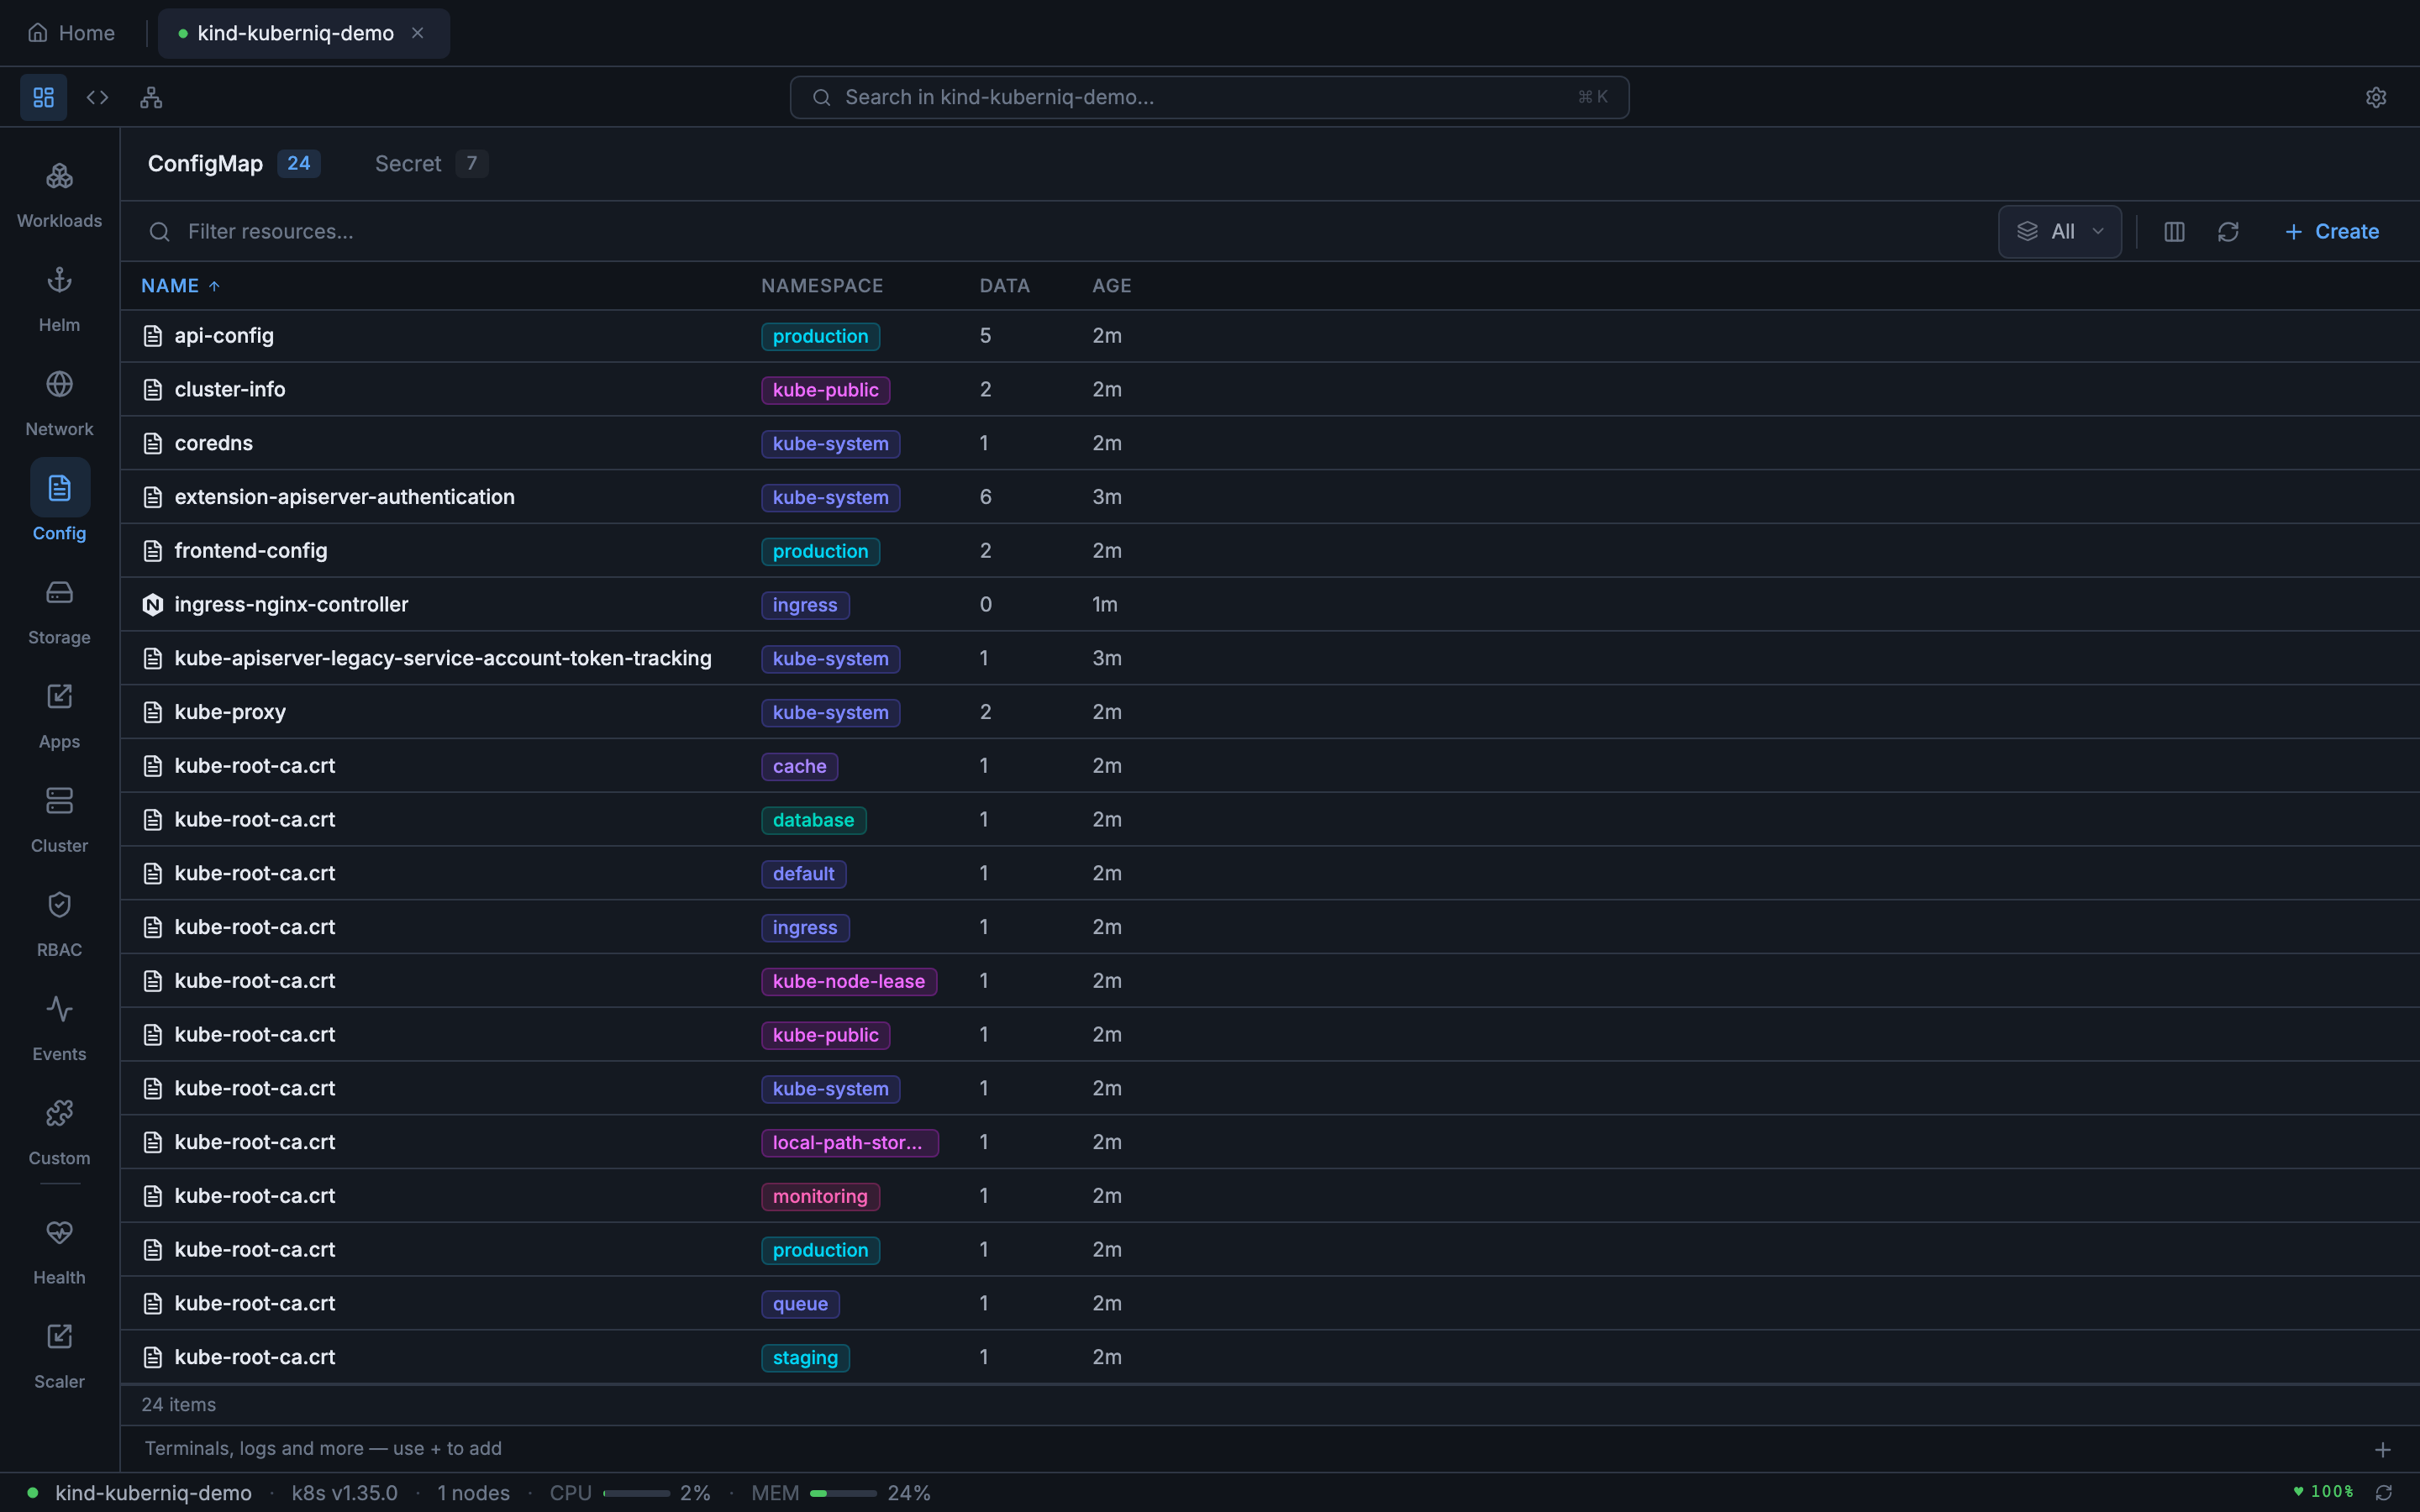Screen dimensions: 2420x1512
Task: Open the Storage section
Action: point(59,610)
